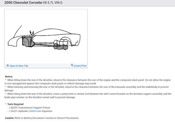This screenshot has width=175, height=123.
Task: Click the Notice: label
Action: coord(9,77)
